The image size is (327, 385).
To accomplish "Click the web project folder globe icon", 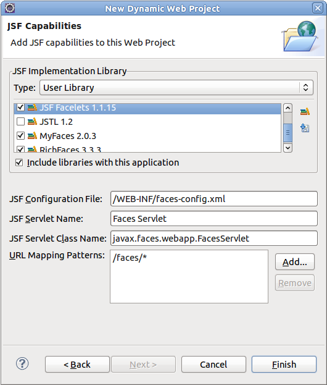I will [x=300, y=36].
